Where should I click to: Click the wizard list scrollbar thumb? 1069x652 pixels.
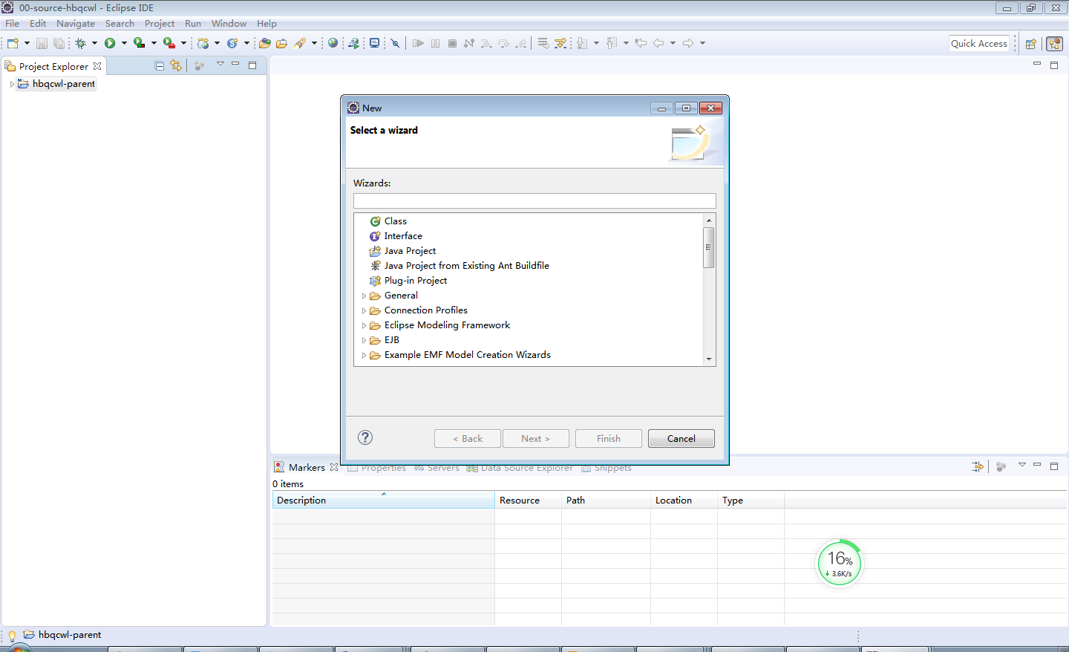[x=709, y=247]
